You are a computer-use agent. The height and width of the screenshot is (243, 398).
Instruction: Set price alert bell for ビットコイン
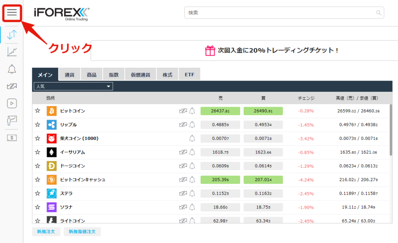tap(192, 111)
